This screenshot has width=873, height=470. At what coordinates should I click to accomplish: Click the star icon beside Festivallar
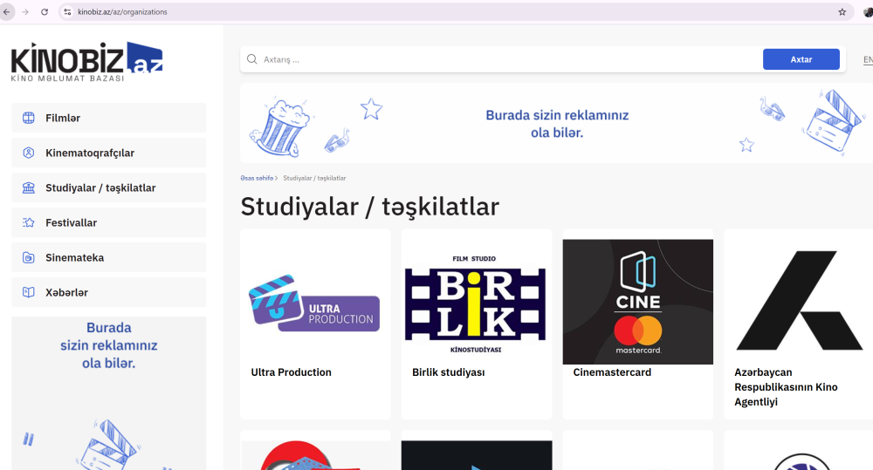click(29, 222)
